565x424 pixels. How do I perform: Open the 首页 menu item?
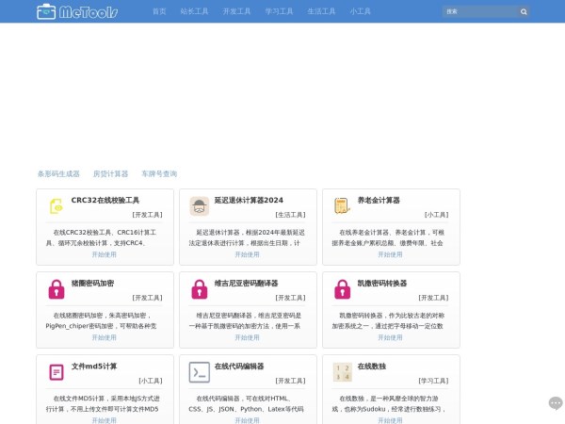pyautogui.click(x=159, y=11)
